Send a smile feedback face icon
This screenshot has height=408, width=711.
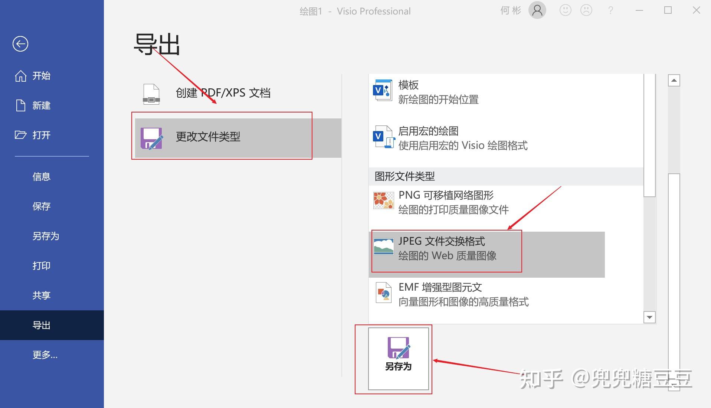(565, 10)
